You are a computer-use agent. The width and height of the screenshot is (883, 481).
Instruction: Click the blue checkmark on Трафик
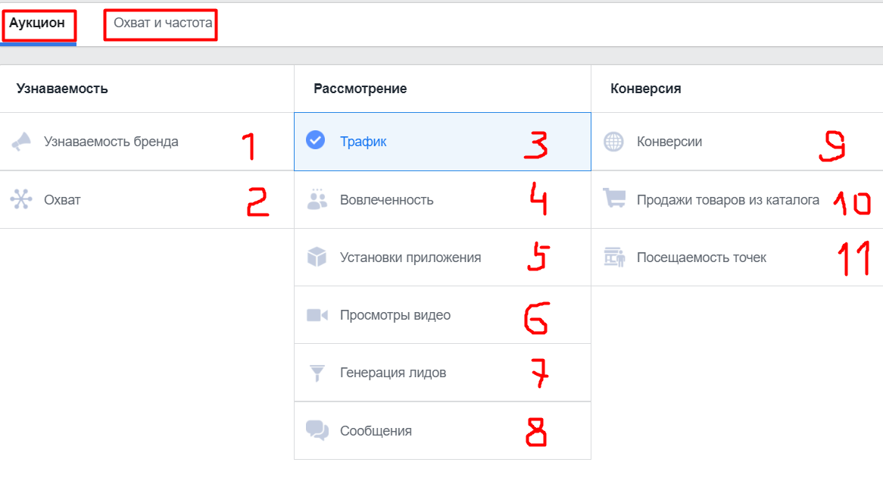(x=315, y=141)
